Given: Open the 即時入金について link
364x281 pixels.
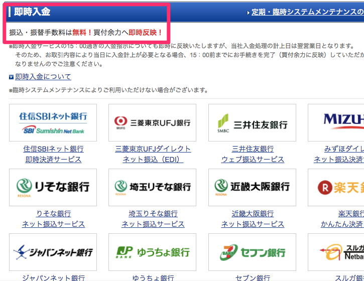Looking at the screenshot, I should 43,77.
